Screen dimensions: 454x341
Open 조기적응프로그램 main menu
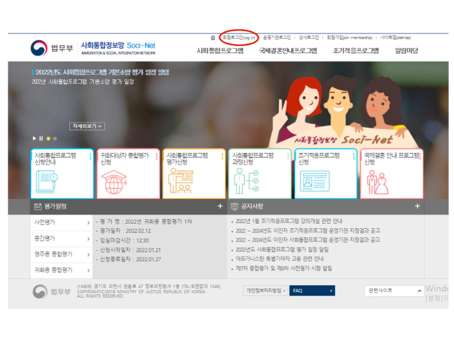(x=355, y=51)
